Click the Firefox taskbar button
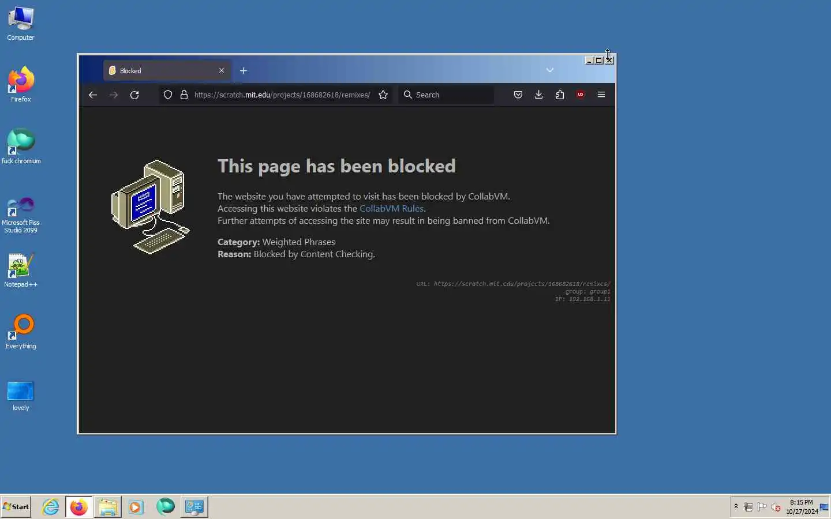This screenshot has width=831, height=519. [79, 507]
